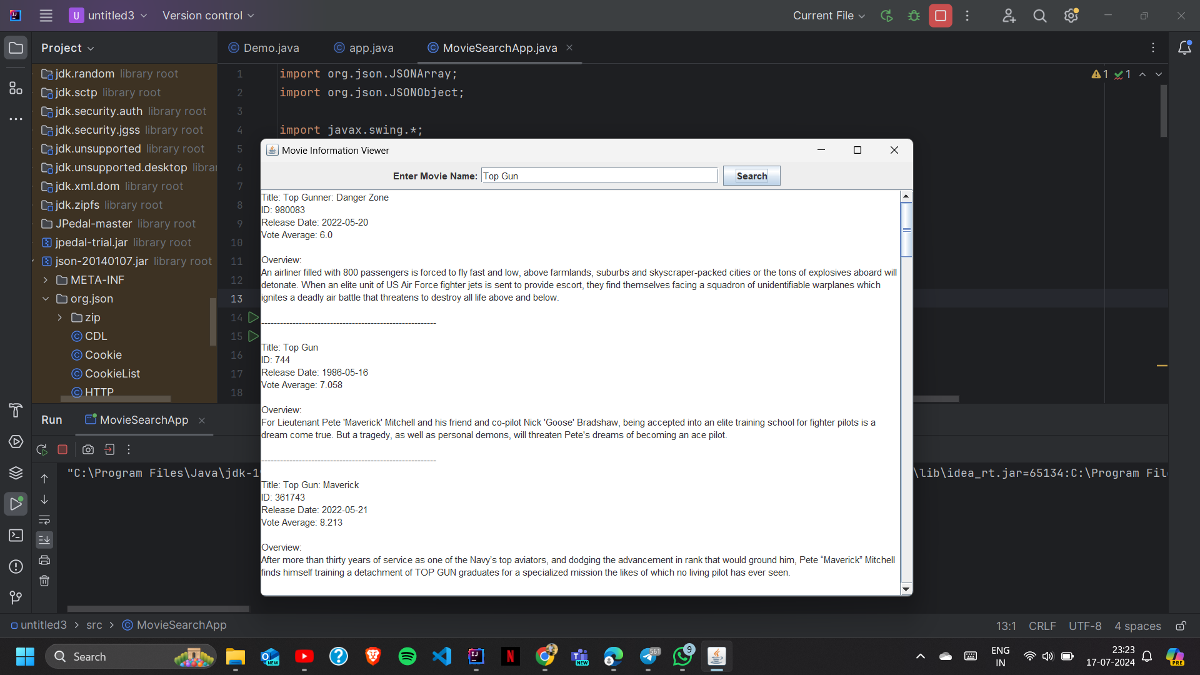
Task: Open the Code With Me icon
Action: point(1009,16)
